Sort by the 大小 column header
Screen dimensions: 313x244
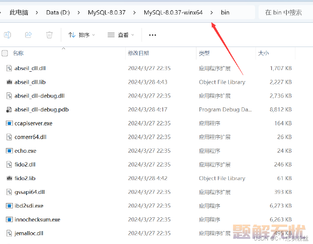[263, 53]
